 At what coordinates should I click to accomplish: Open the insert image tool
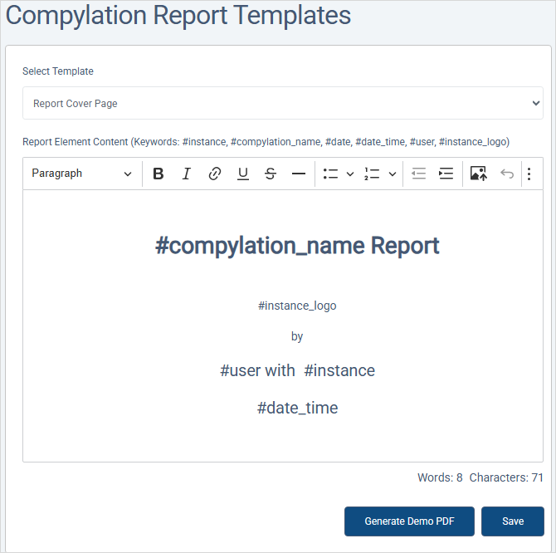pyautogui.click(x=478, y=174)
